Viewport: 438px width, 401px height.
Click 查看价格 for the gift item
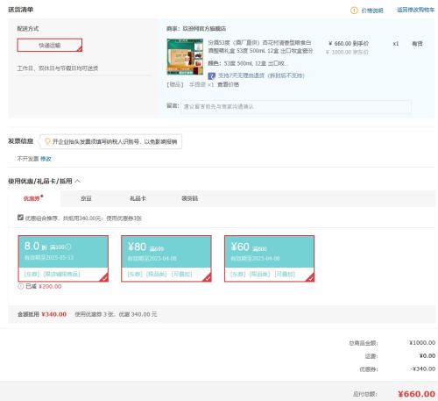point(228,84)
